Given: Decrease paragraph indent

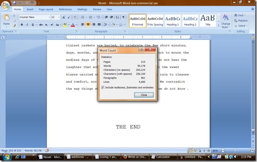Looking at the screenshot, I should point(106,17).
